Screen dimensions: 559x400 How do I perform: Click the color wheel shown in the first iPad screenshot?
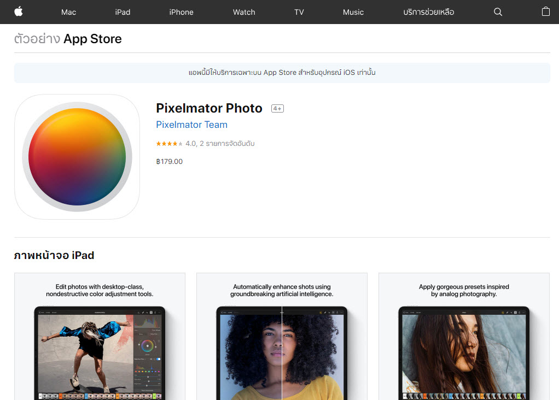(148, 346)
